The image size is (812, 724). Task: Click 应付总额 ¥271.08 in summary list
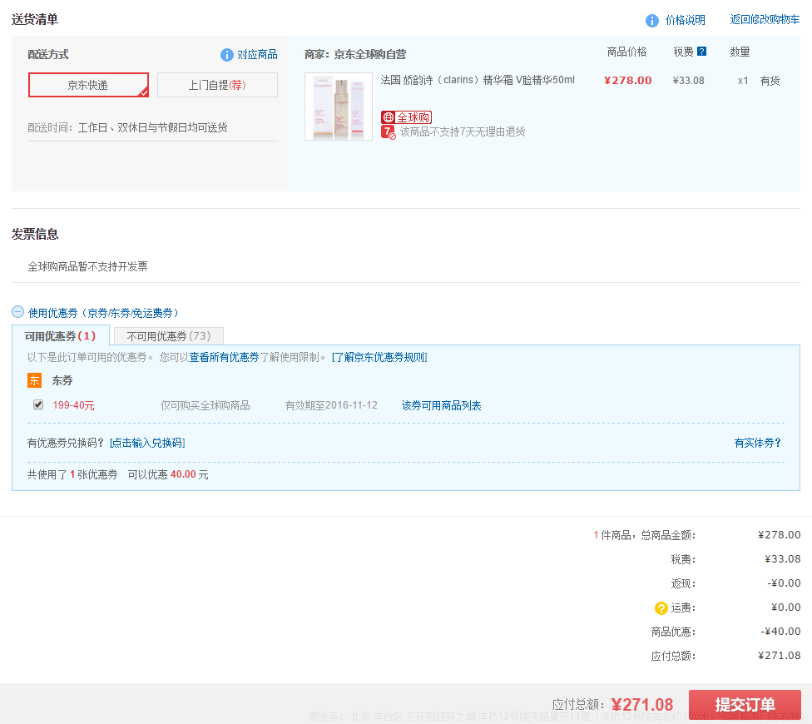780,656
